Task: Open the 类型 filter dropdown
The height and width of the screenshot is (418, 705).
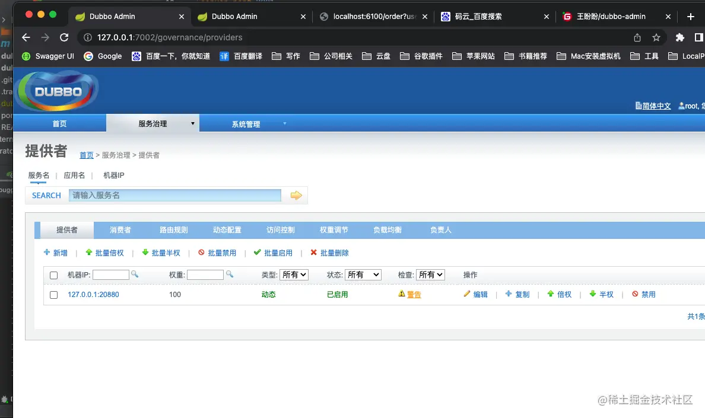Action: [294, 275]
